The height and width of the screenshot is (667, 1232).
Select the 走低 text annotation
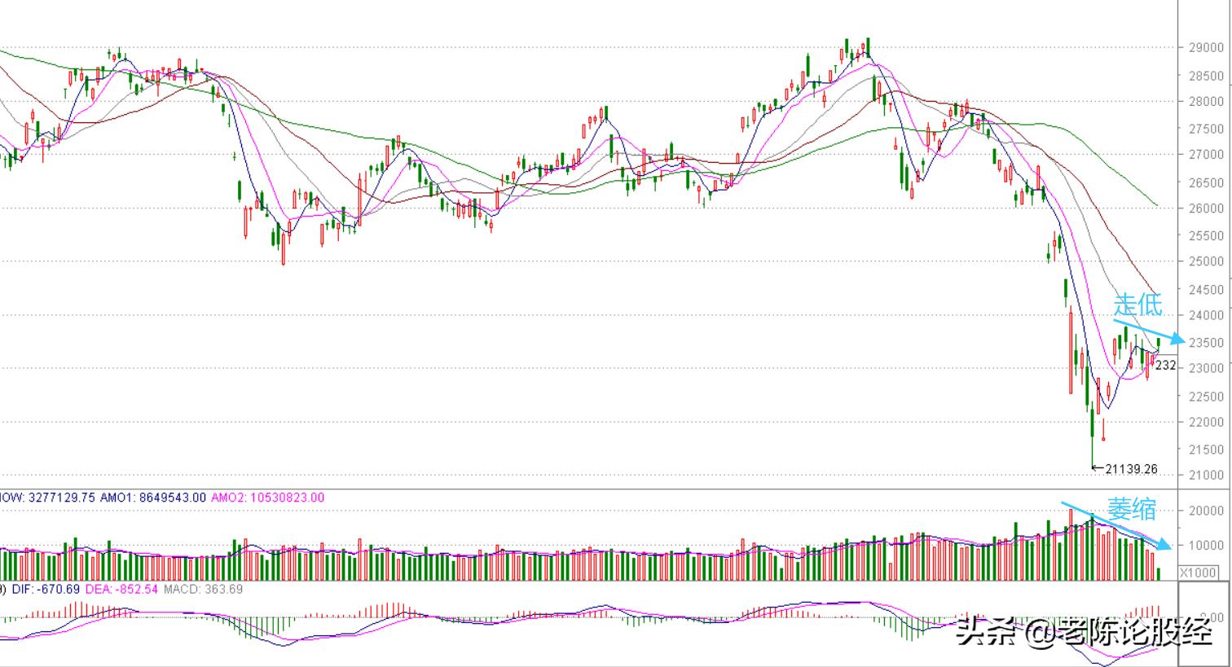click(x=1137, y=305)
